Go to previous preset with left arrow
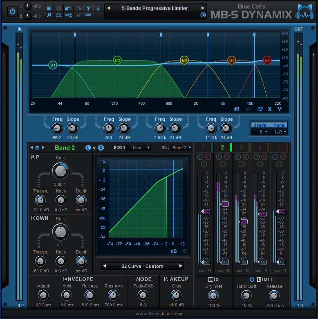The height and width of the screenshot is (319, 318). click(x=109, y=8)
